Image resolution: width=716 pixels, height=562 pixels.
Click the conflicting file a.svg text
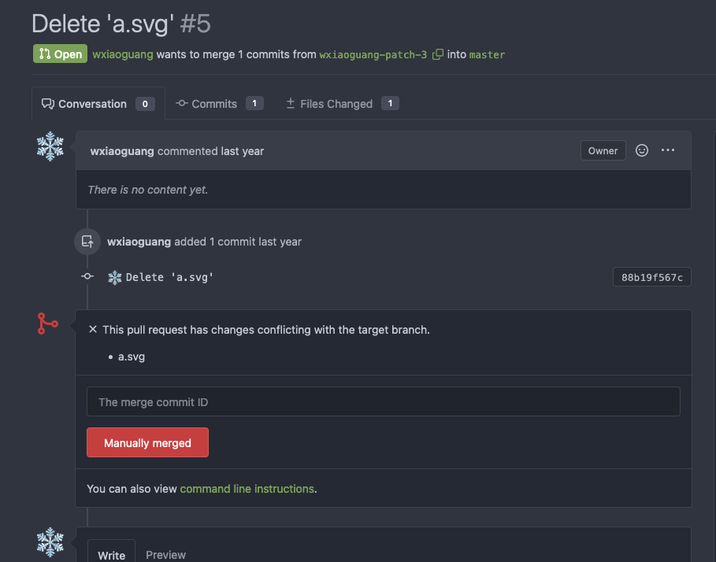coord(132,357)
